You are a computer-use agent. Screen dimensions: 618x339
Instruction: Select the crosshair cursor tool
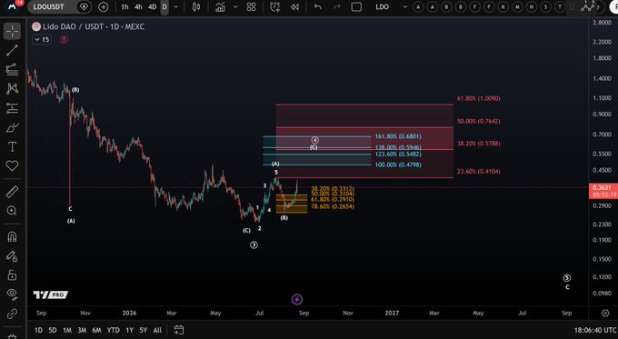pyautogui.click(x=12, y=31)
